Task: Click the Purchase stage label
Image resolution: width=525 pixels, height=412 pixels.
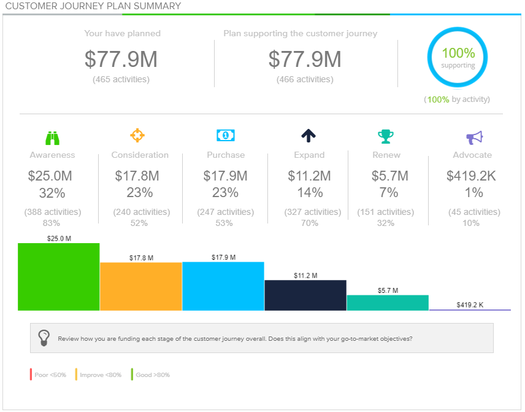Action: click(x=226, y=155)
